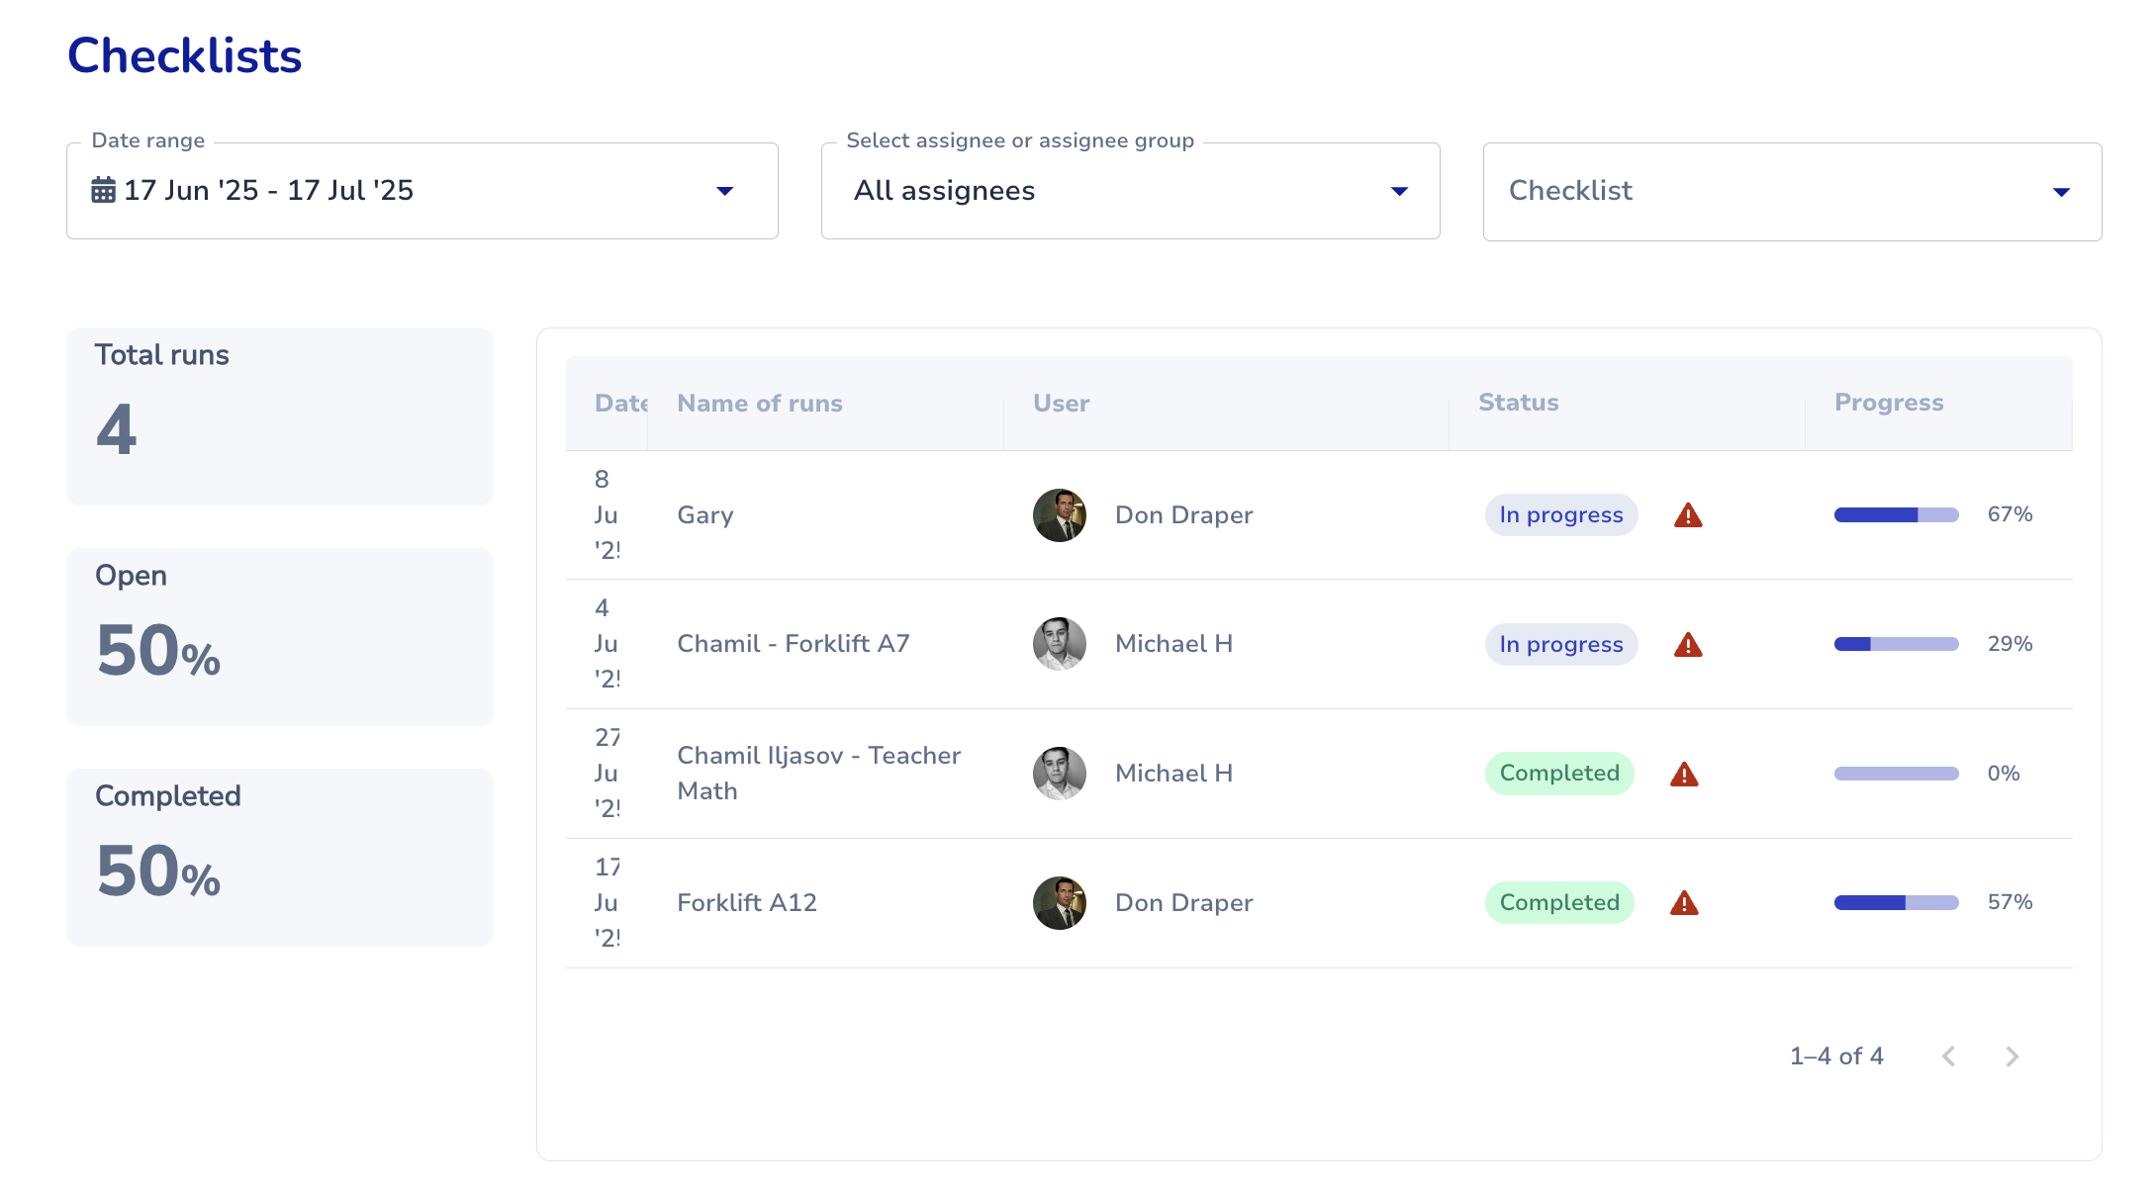
Task: Click the 67% progress bar
Action: pyautogui.click(x=1896, y=515)
